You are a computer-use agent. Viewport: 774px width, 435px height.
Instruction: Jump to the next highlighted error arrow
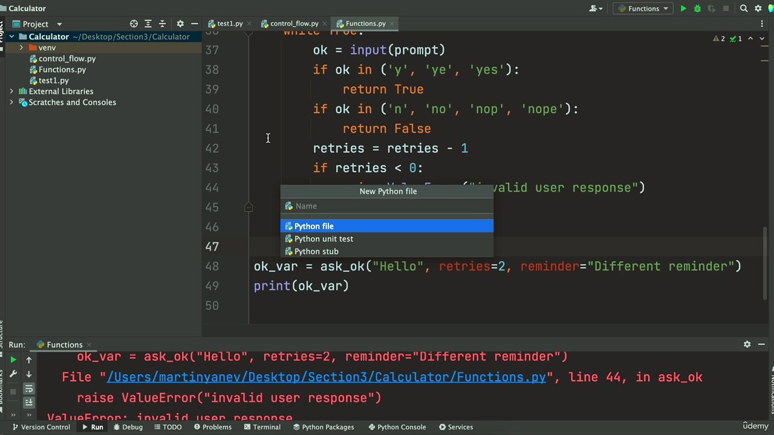pos(761,39)
